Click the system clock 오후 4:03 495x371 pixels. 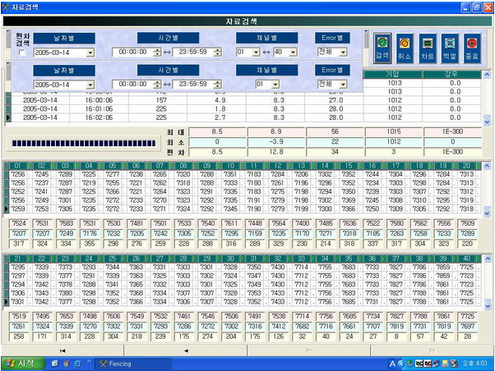tap(474, 364)
